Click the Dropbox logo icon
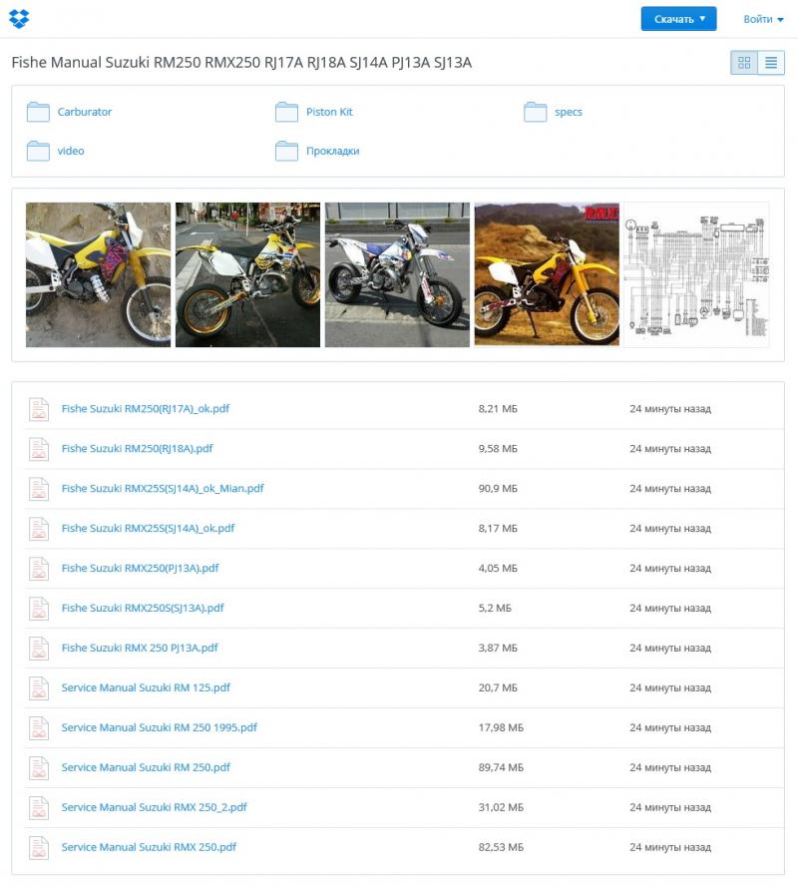This screenshot has width=798, height=889. (x=19, y=19)
